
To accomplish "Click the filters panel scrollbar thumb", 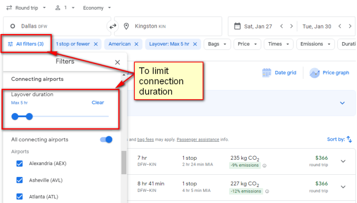I will (124, 163).
